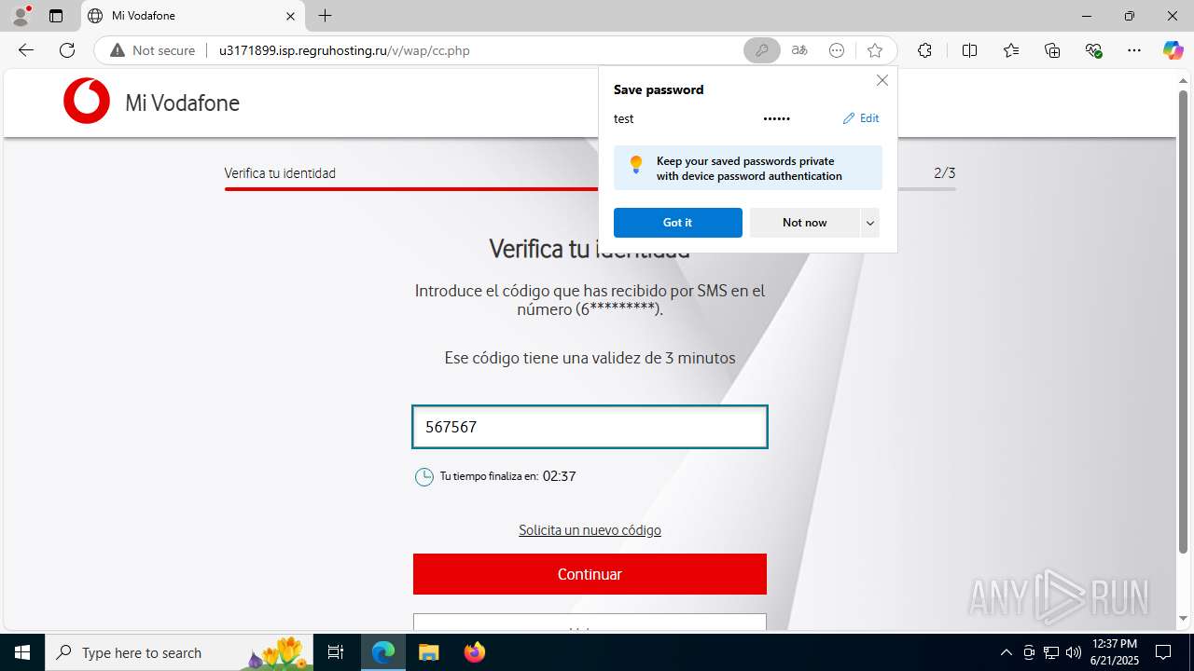The image size is (1194, 671).
Task: Click the Not now button
Action: (804, 223)
